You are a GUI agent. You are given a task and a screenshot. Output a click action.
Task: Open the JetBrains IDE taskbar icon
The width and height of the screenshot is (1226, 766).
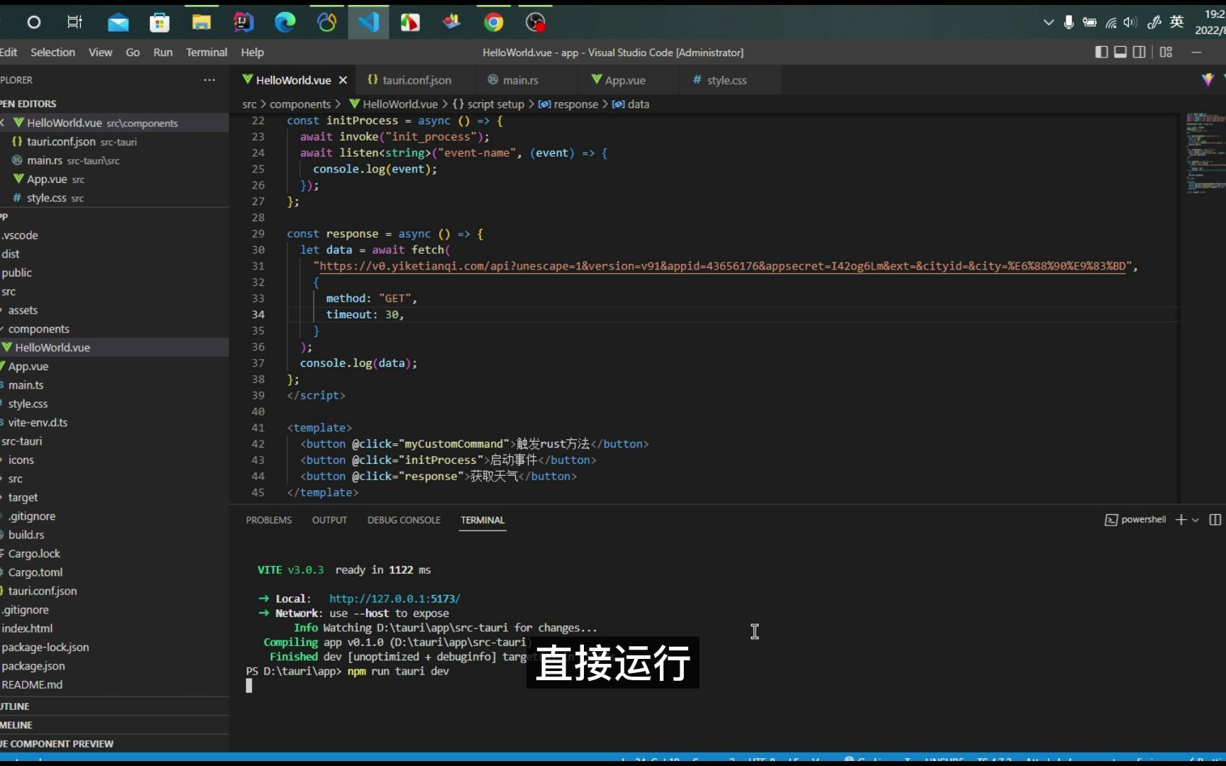point(243,23)
